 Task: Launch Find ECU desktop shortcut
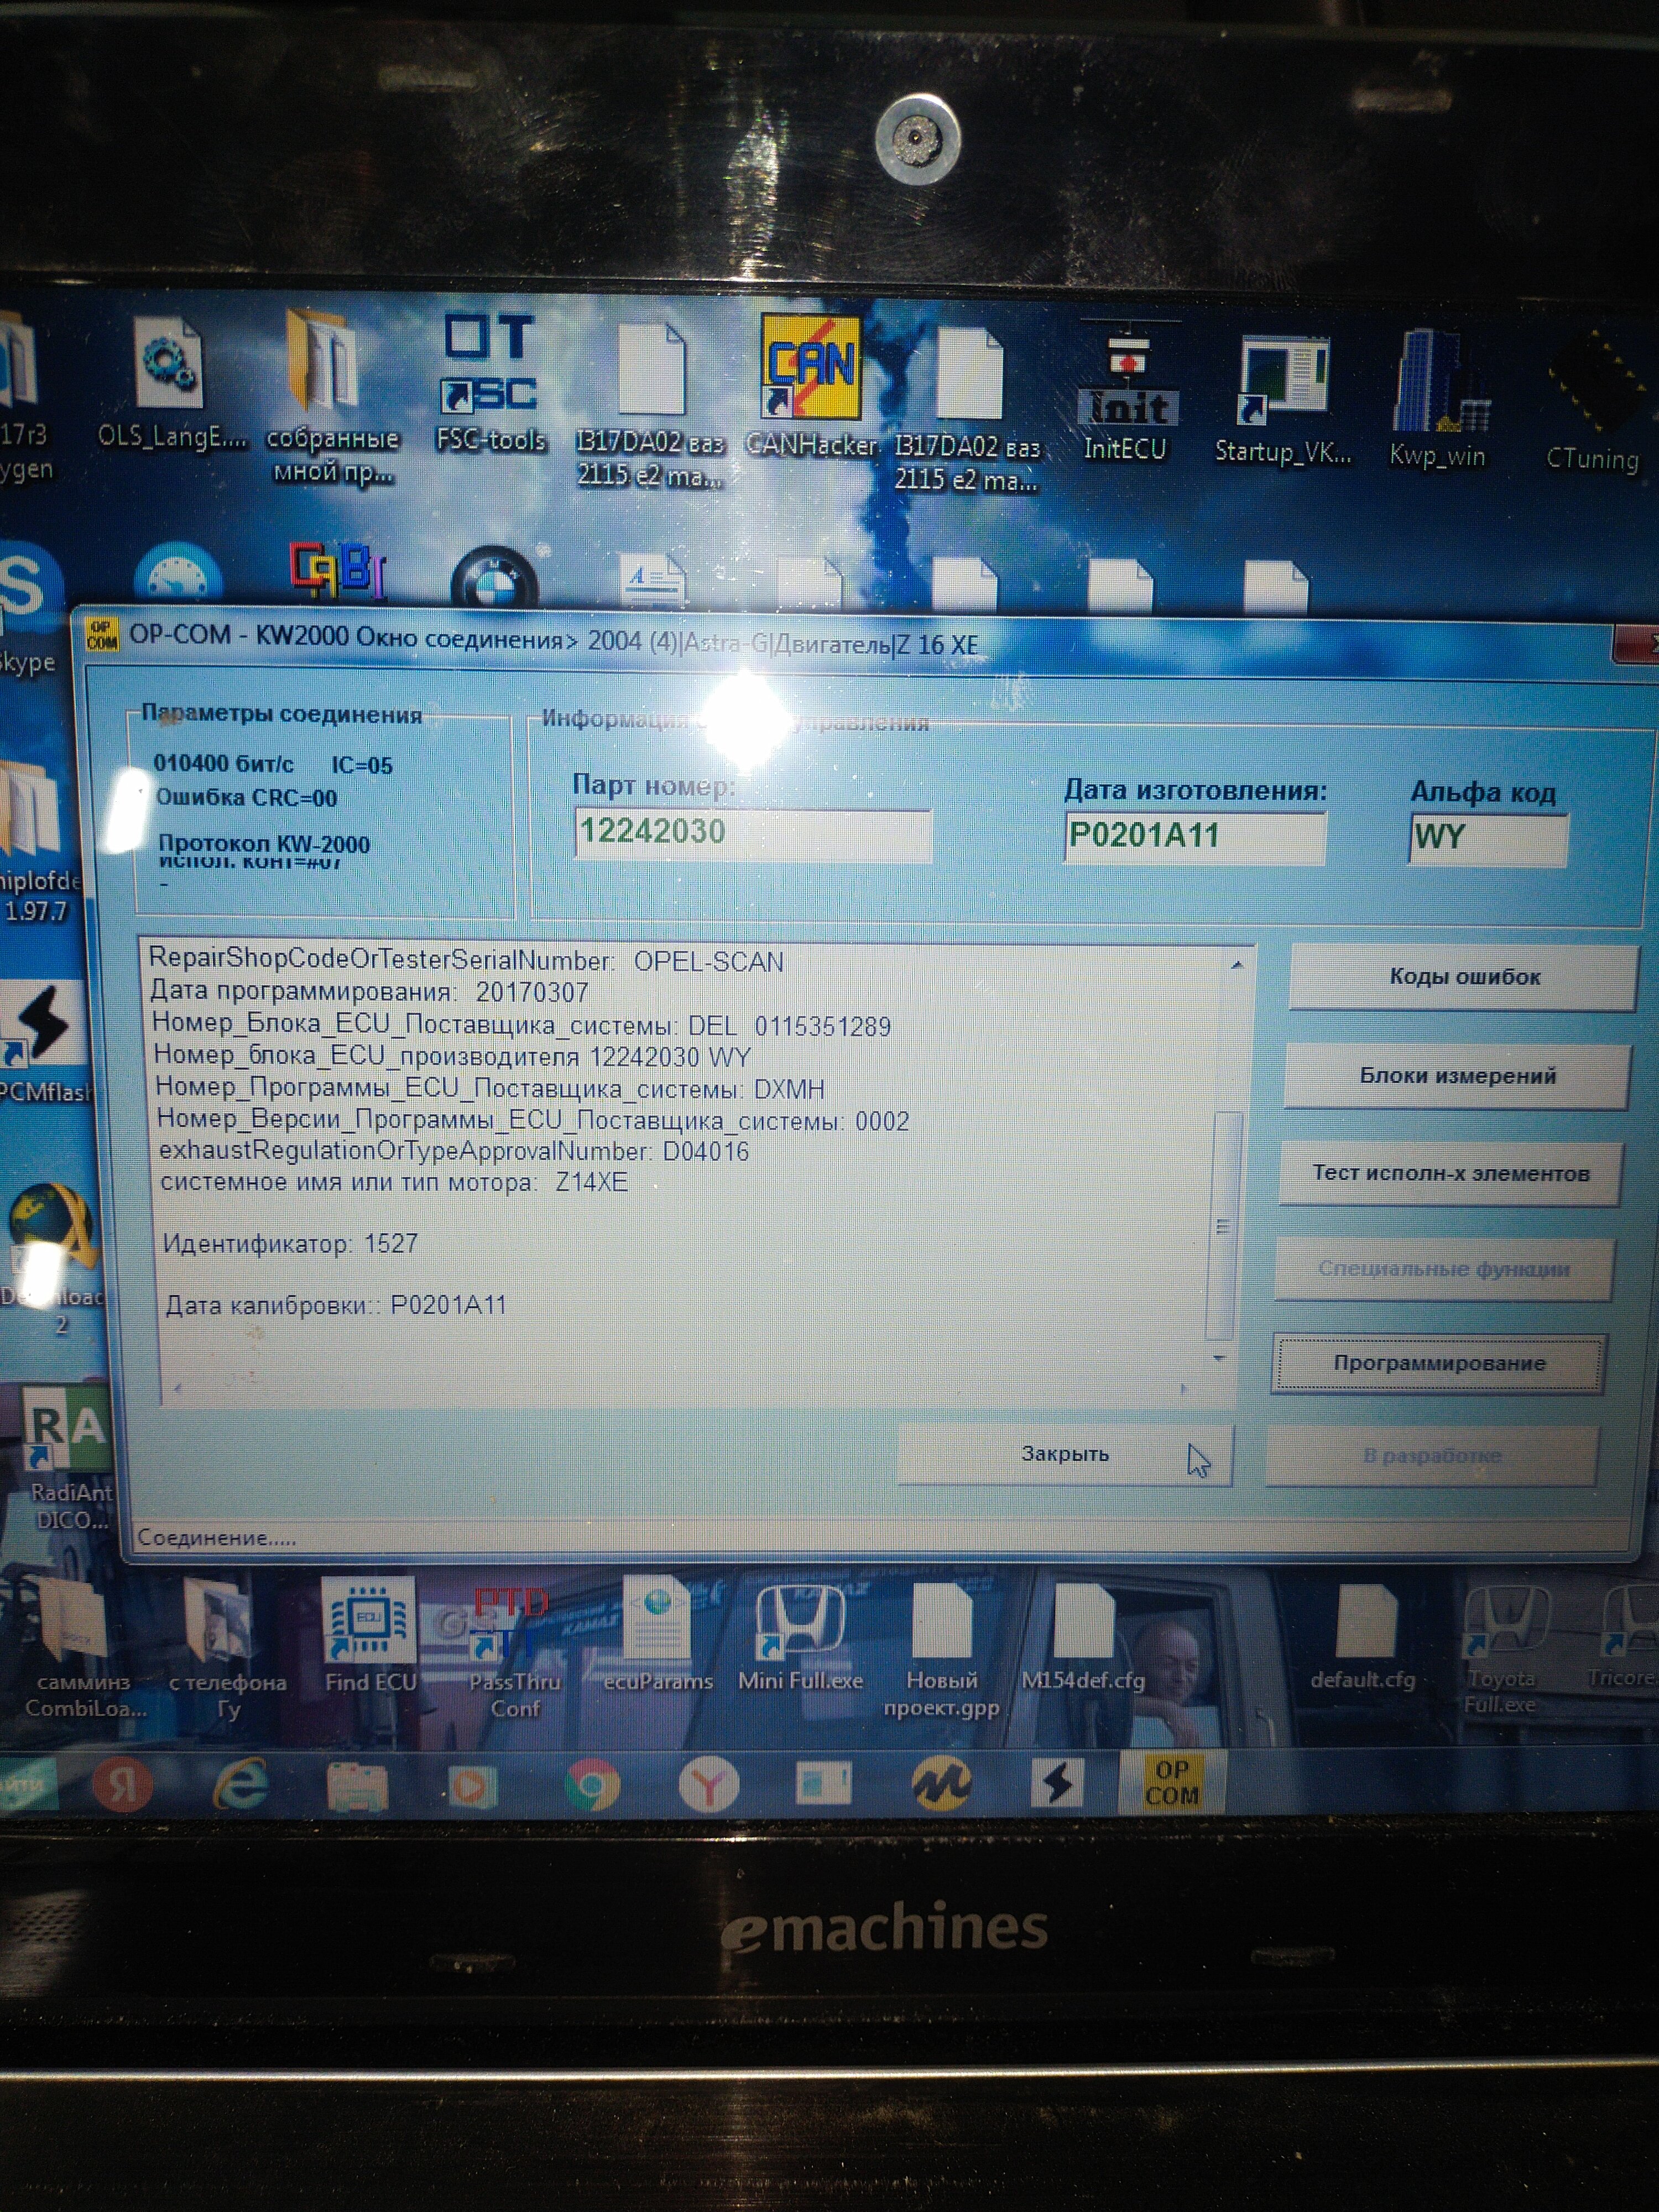(369, 1618)
